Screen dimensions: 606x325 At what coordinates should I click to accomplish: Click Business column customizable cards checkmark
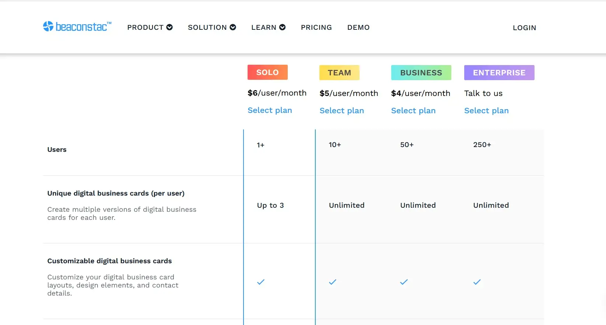click(404, 282)
